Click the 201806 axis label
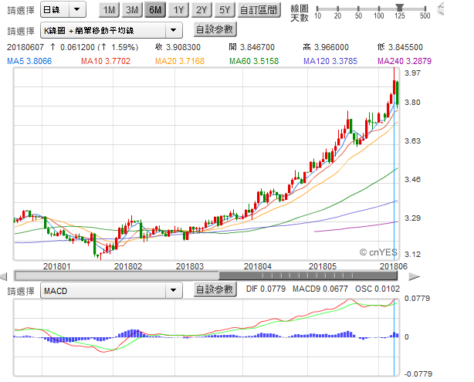This screenshot has width=474, height=382. coord(393,266)
